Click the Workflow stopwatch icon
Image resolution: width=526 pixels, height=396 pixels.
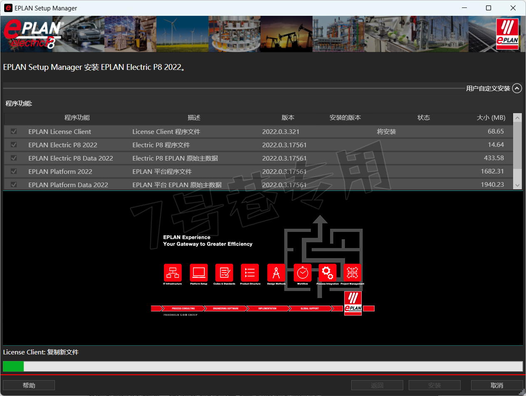point(303,272)
